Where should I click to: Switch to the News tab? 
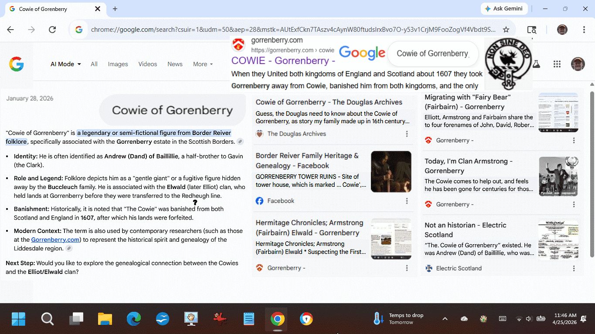(x=175, y=64)
